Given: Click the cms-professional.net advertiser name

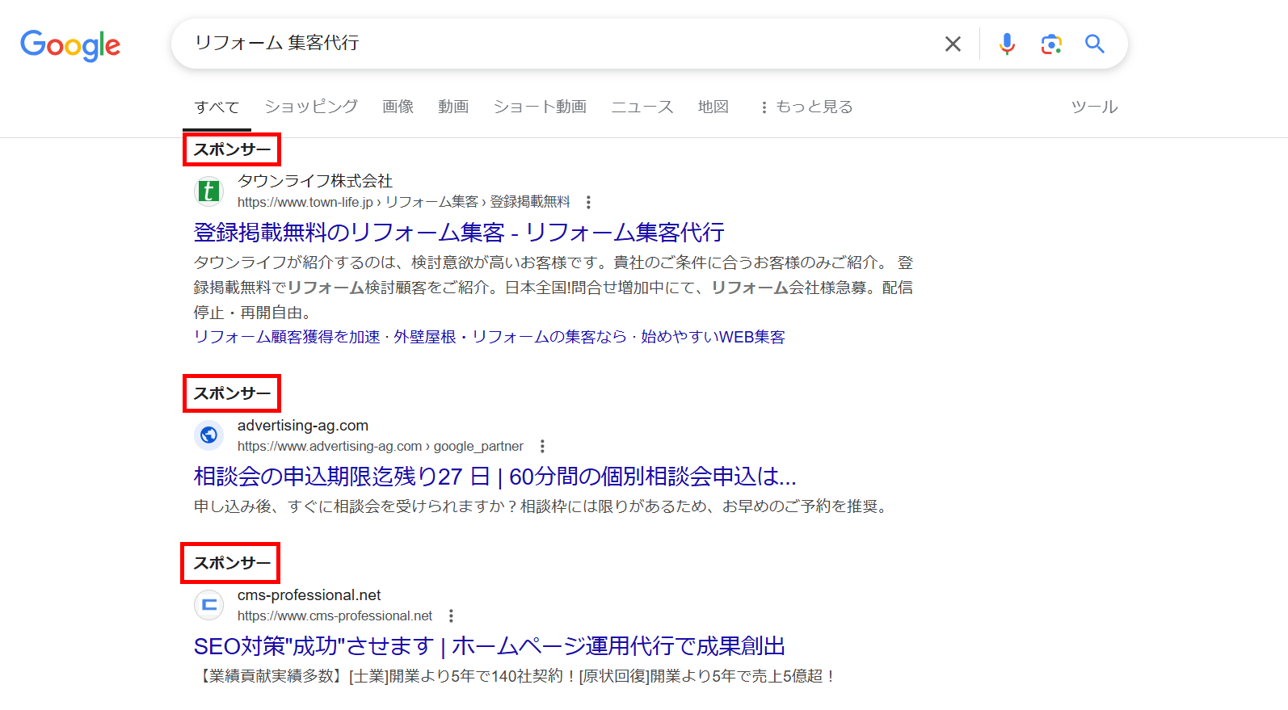Looking at the screenshot, I should point(309,595).
